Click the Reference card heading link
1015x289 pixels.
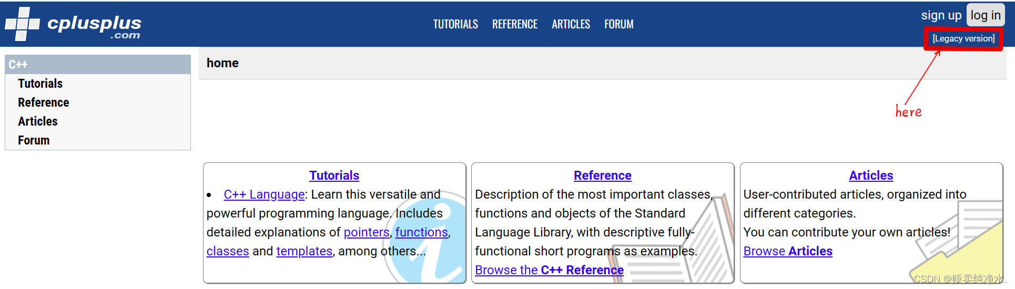[603, 176]
